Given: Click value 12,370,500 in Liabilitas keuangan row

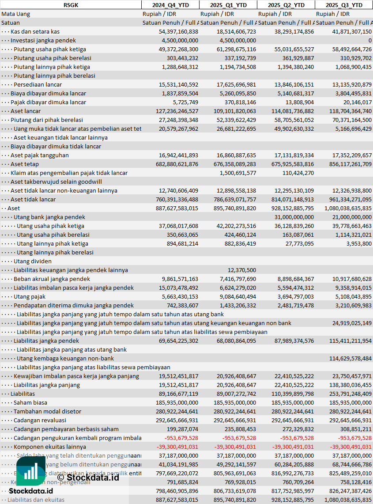Looking at the screenshot, I should tap(242, 270).
